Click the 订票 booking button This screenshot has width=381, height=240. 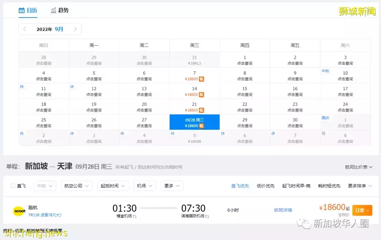[x=362, y=210]
